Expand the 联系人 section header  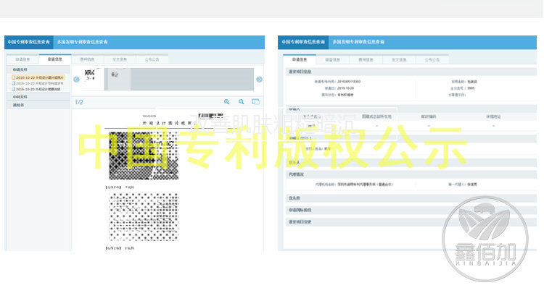[411, 163]
